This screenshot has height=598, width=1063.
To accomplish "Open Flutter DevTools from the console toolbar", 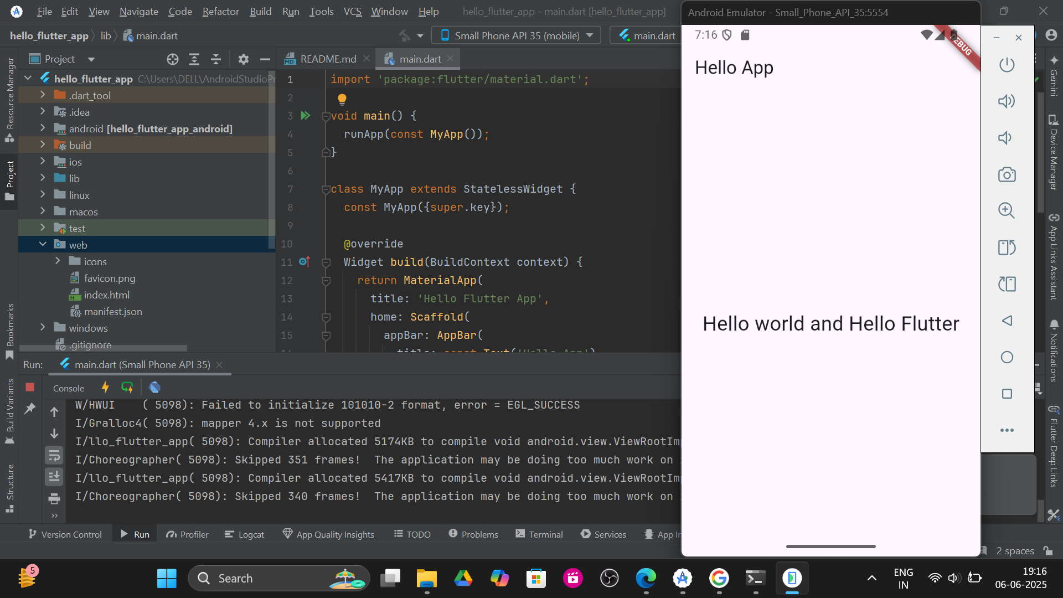I will pos(154,388).
